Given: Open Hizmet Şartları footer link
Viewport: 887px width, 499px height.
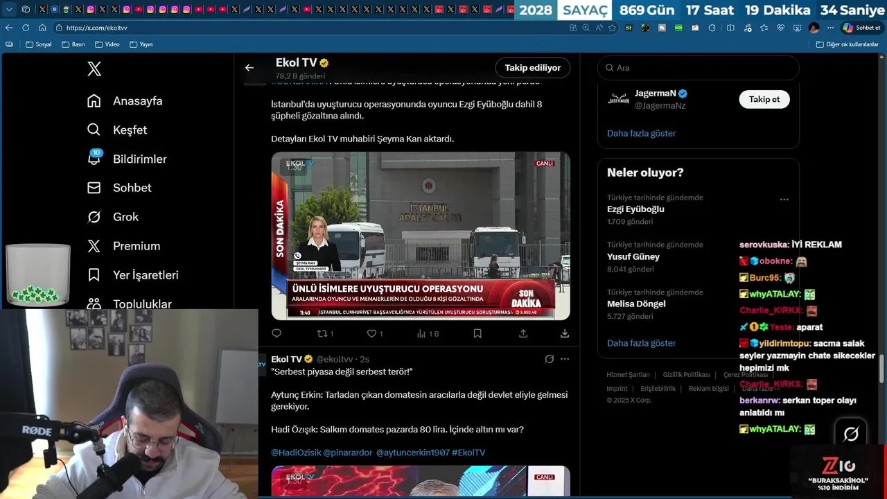Looking at the screenshot, I should click(x=628, y=375).
